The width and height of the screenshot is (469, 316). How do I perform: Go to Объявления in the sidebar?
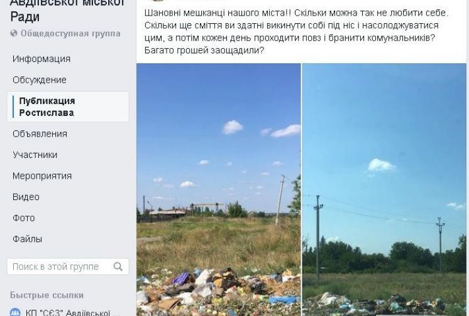click(40, 134)
